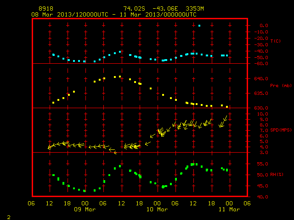Viewport: 294px width, 220px height.
Task: Click the 10.0 wind speed tick label
Action: (x=262, y=114)
